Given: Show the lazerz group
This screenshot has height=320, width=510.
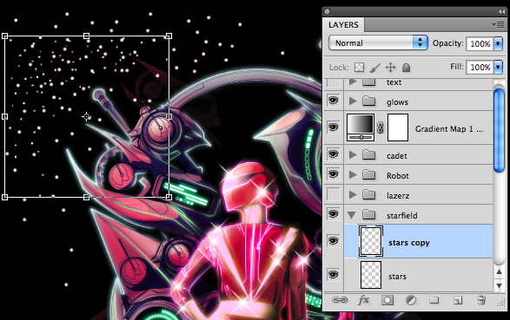Looking at the screenshot, I should pyautogui.click(x=334, y=194).
